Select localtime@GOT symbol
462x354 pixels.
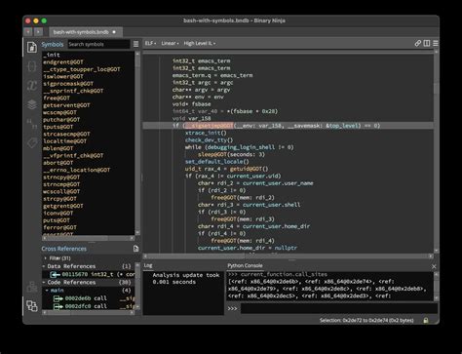(65, 141)
